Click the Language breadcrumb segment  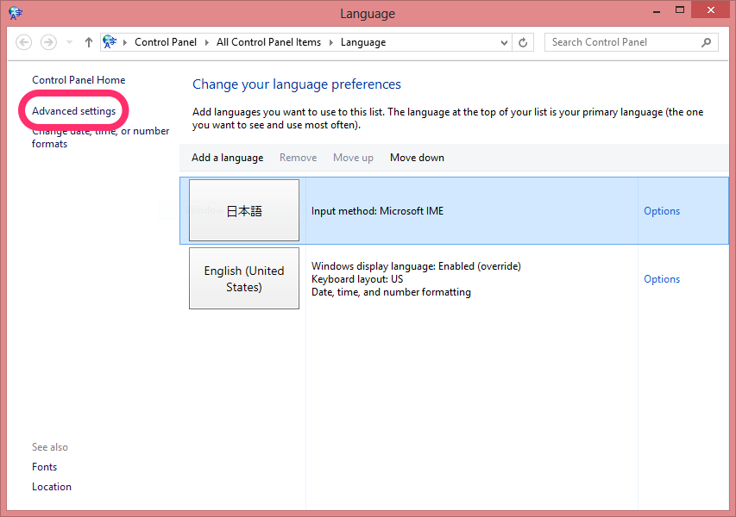click(x=363, y=42)
